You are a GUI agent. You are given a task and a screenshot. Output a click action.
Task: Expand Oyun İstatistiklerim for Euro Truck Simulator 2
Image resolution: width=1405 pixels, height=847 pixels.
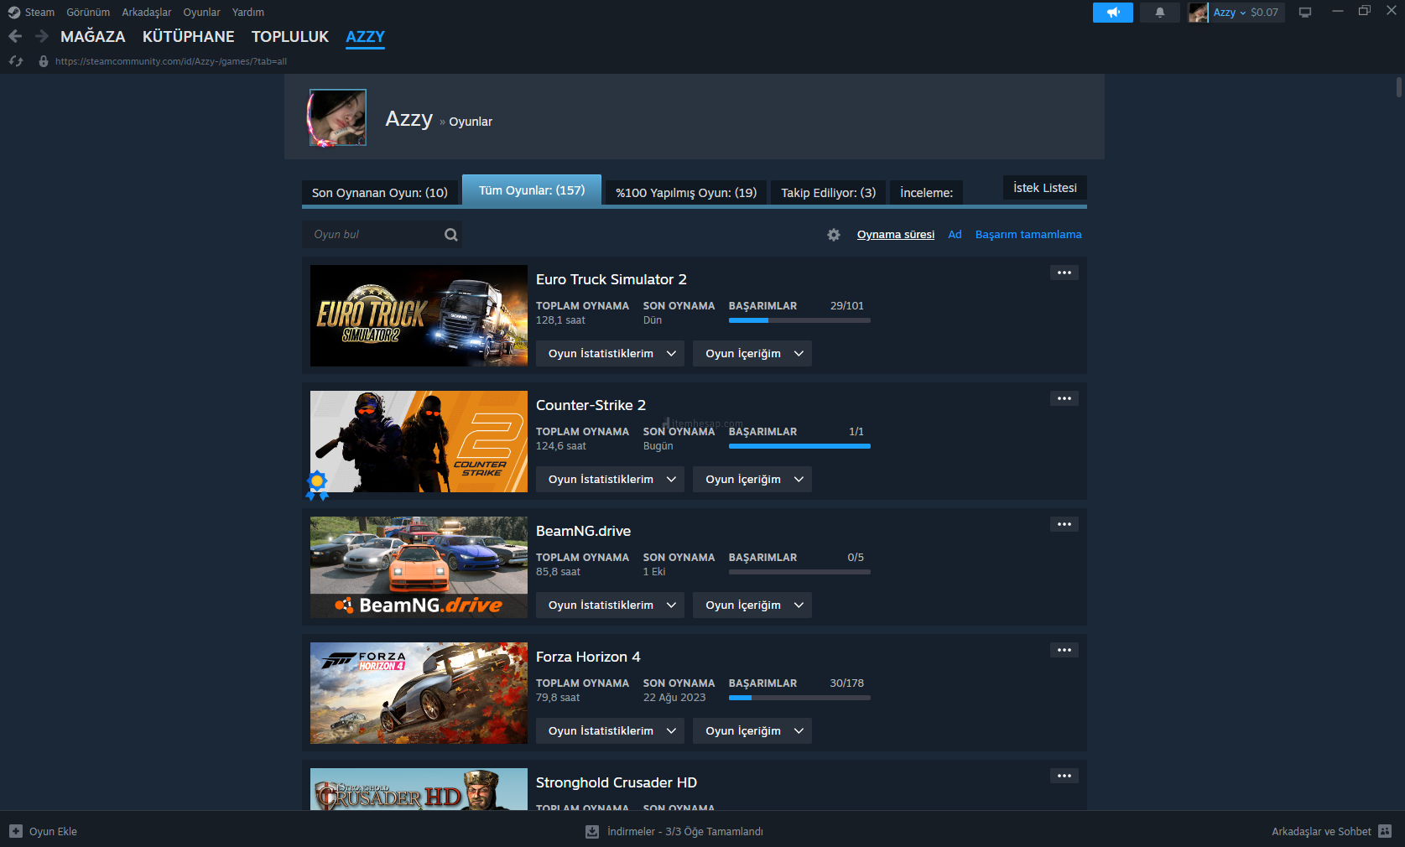[610, 354]
